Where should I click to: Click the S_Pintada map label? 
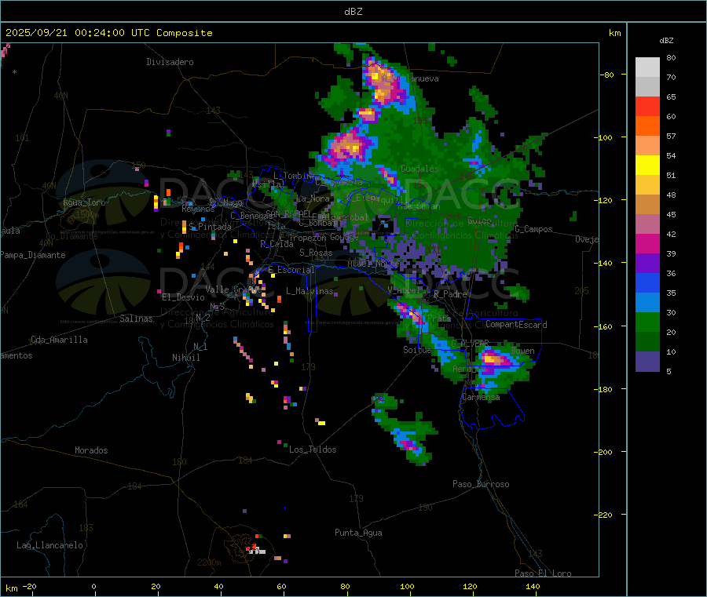210,227
